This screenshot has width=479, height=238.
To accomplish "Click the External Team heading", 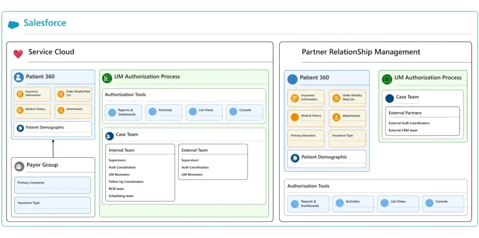I will coord(195,150).
